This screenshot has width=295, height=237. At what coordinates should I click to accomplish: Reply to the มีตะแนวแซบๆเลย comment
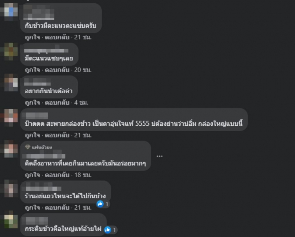57,70
